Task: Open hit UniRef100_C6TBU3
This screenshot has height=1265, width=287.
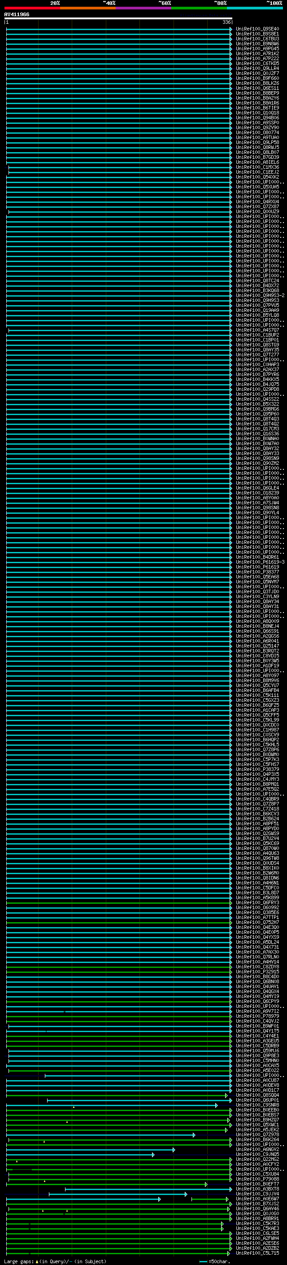Action: click(x=257, y=39)
